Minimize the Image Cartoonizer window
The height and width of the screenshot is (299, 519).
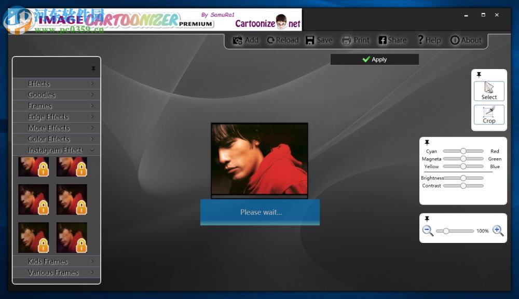click(466, 15)
